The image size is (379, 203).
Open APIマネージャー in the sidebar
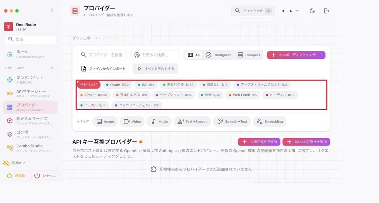click(x=30, y=93)
